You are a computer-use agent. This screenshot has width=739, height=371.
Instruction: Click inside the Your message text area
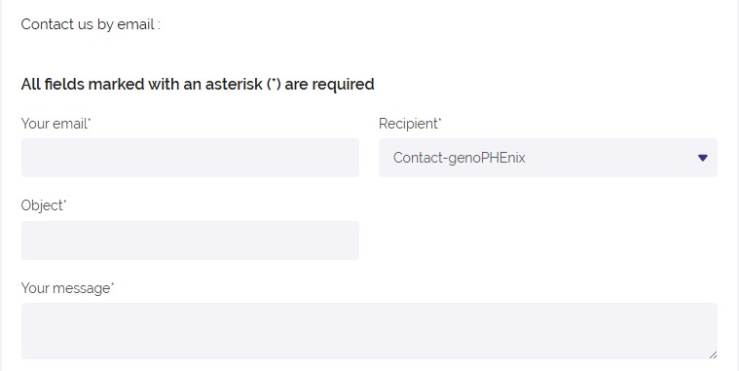point(369,331)
